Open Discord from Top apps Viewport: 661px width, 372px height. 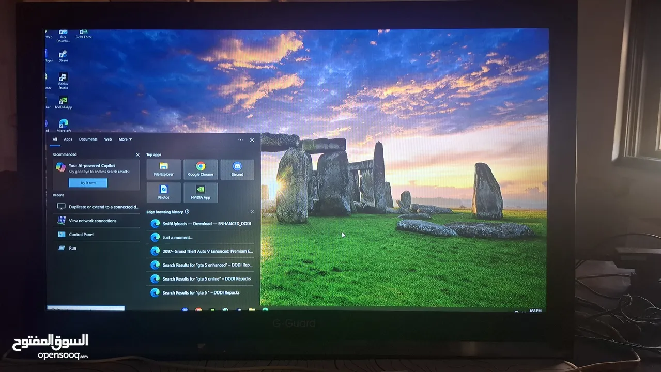(237, 169)
